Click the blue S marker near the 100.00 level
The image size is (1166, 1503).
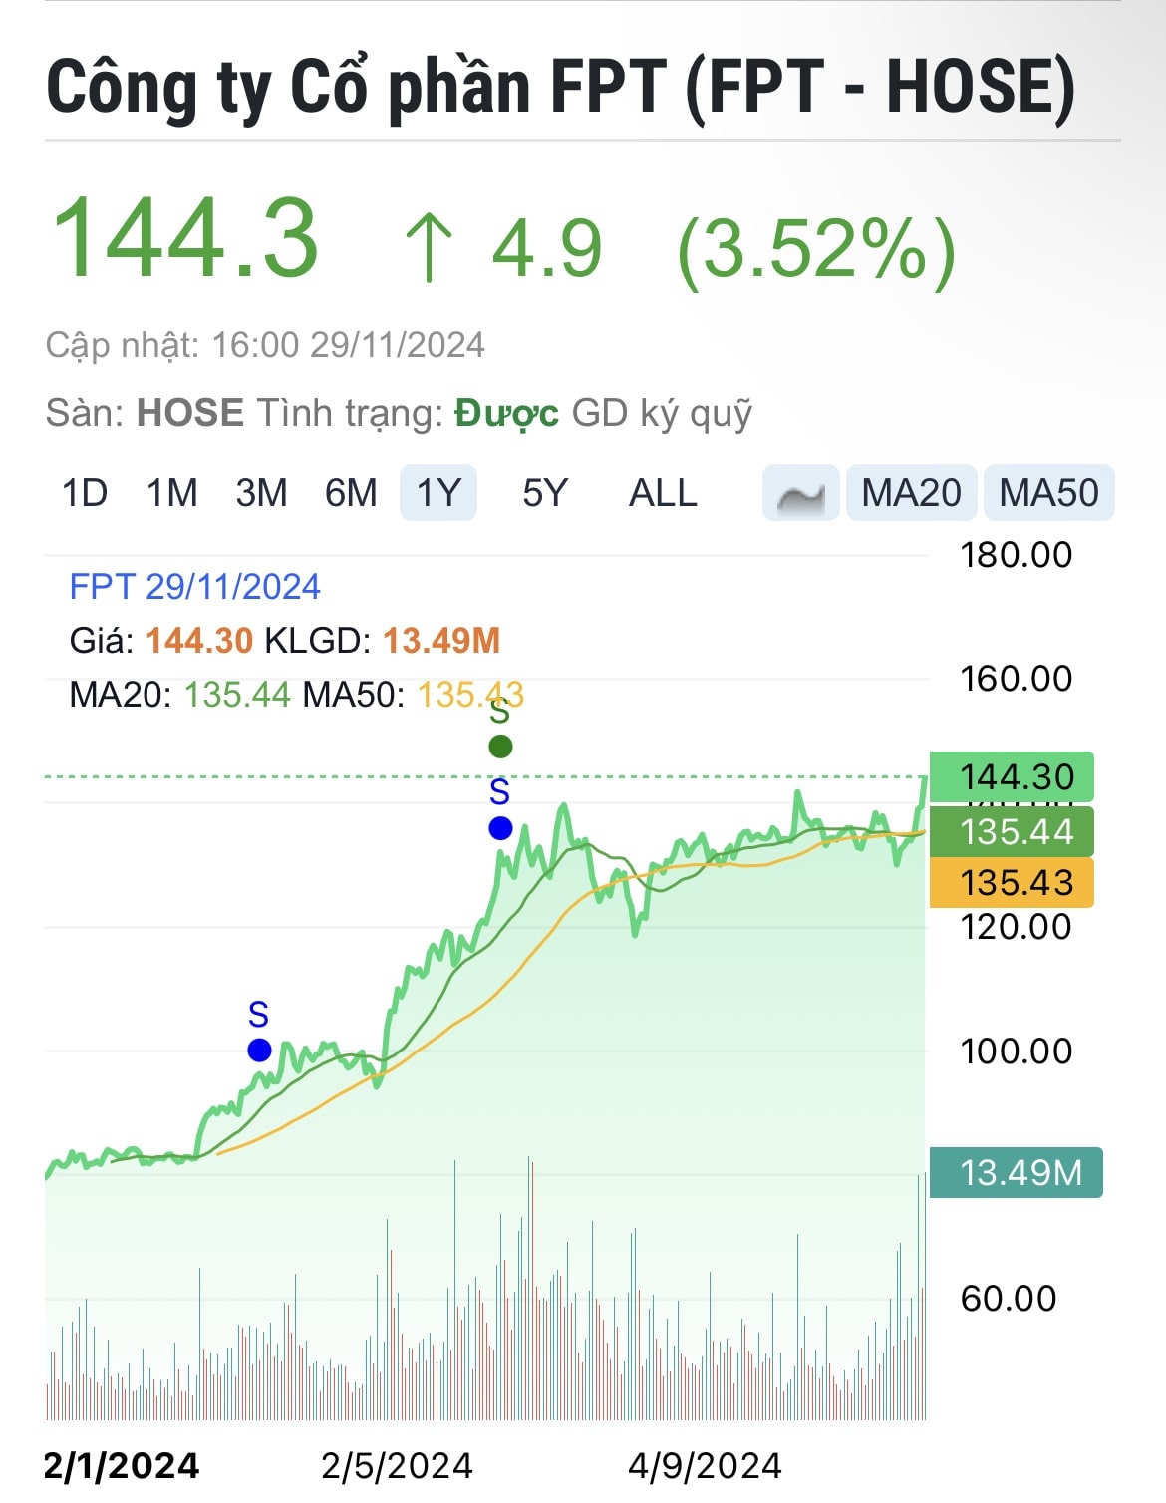(259, 1050)
